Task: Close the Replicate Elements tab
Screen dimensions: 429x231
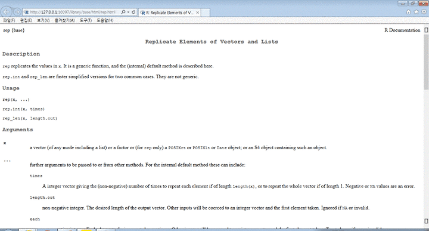Action: [x=198, y=13]
